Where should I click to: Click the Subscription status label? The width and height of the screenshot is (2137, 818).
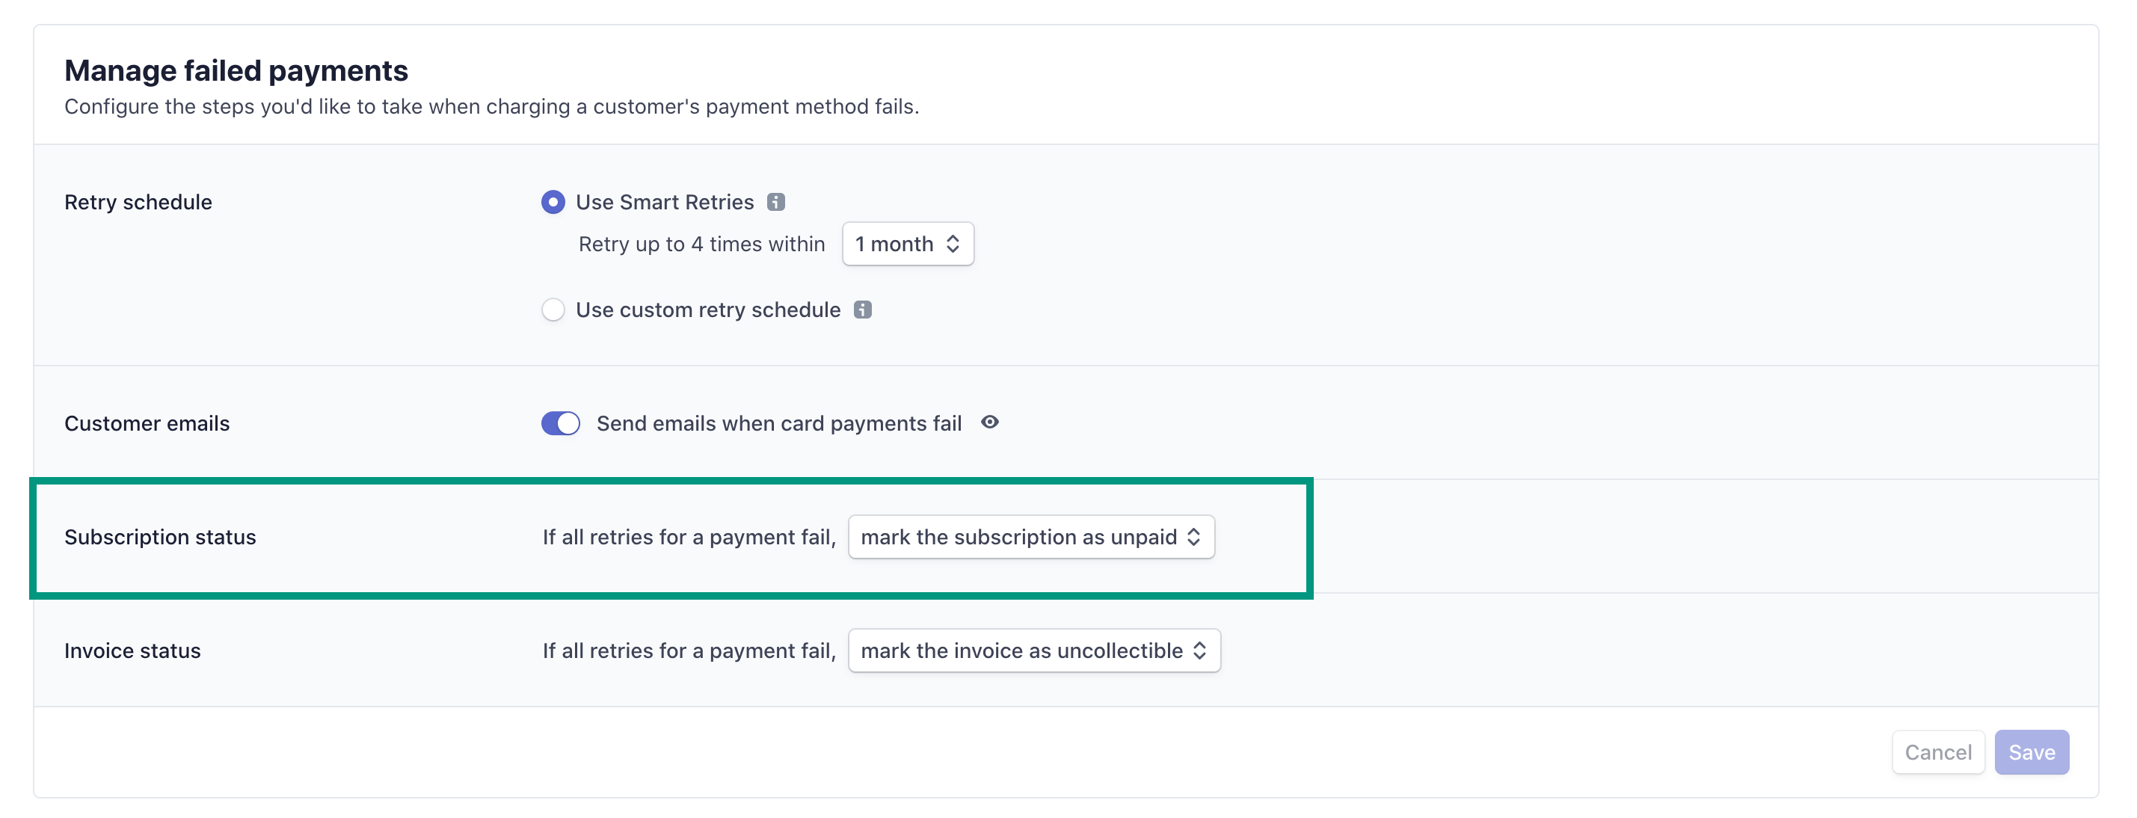(160, 537)
